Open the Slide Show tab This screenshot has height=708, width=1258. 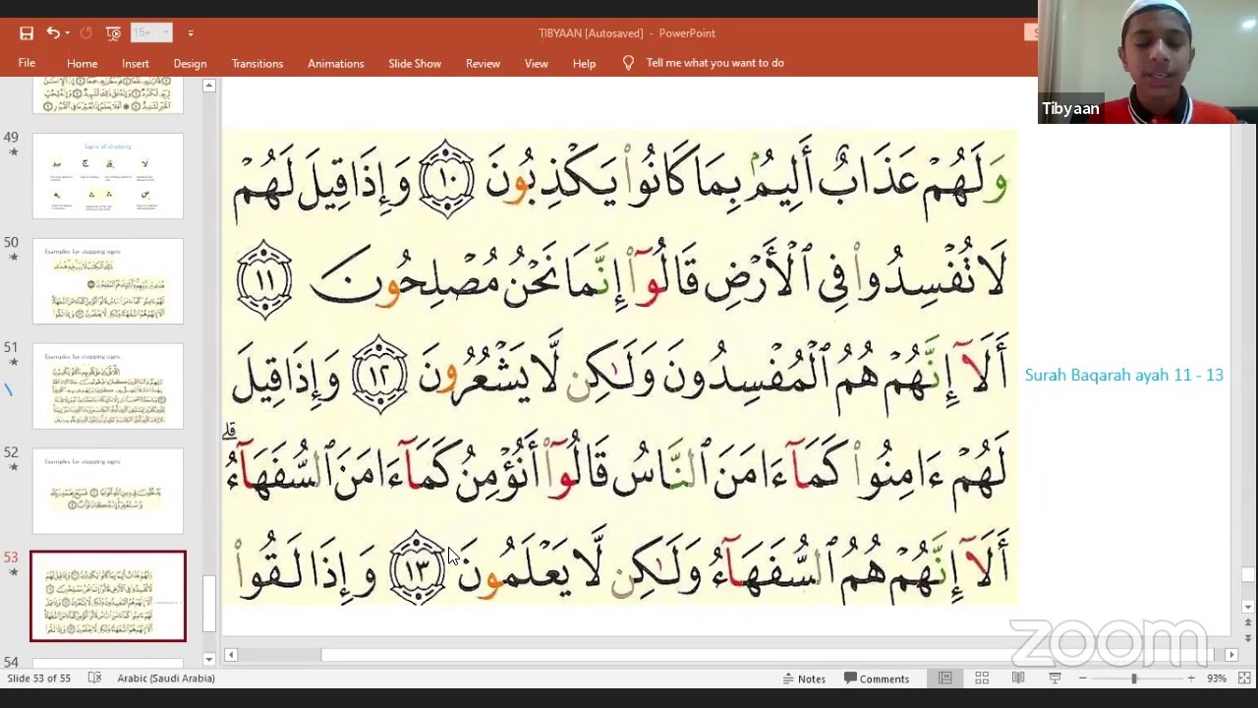[x=415, y=63]
